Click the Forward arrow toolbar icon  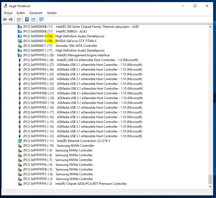[x=11, y=20]
